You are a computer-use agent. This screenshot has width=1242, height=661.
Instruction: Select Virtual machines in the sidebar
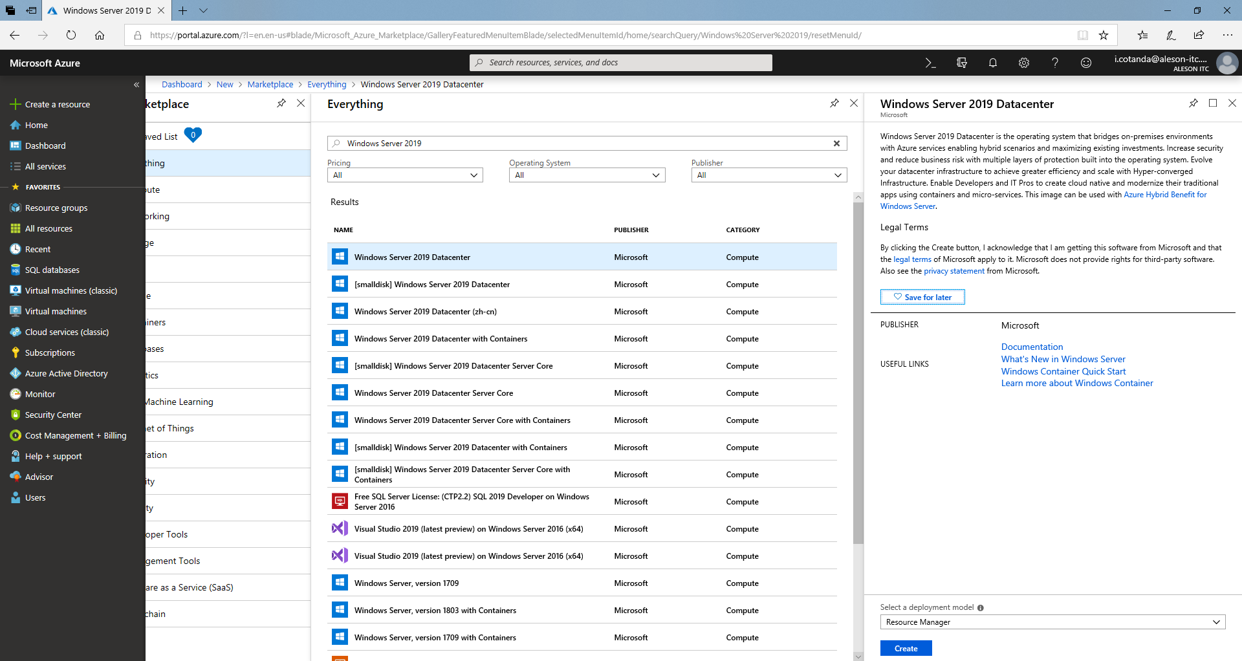click(56, 311)
